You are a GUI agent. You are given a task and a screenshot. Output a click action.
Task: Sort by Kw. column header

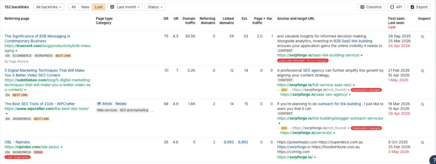270,19
